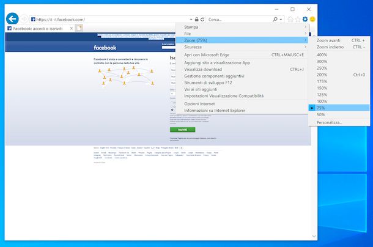
Task: Select the checked 75% zoom option
Action: coord(339,108)
